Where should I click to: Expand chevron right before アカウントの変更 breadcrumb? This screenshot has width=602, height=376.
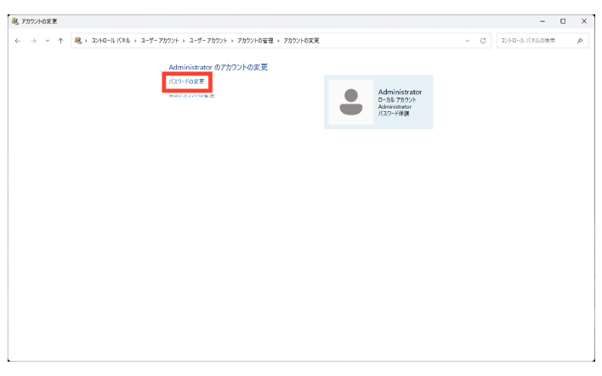pos(278,41)
